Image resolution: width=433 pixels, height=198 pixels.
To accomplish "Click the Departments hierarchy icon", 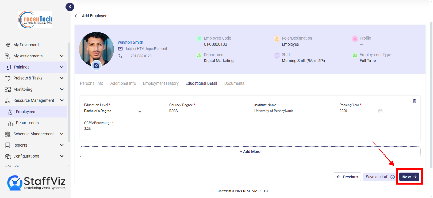I will 10,123.
